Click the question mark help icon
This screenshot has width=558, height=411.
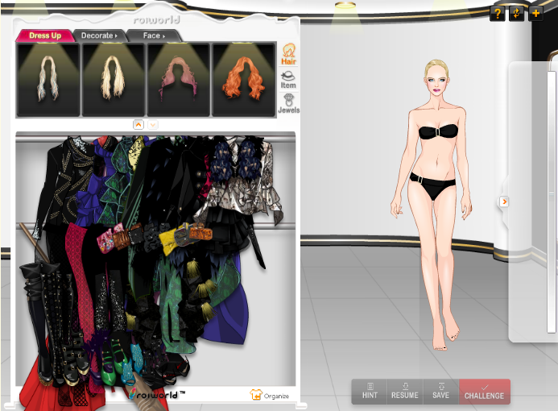(498, 13)
